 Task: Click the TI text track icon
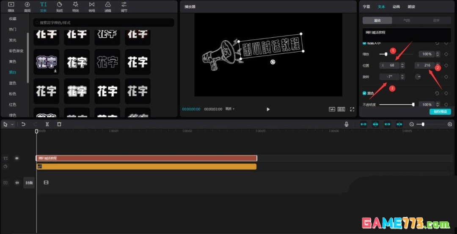(x=5, y=159)
